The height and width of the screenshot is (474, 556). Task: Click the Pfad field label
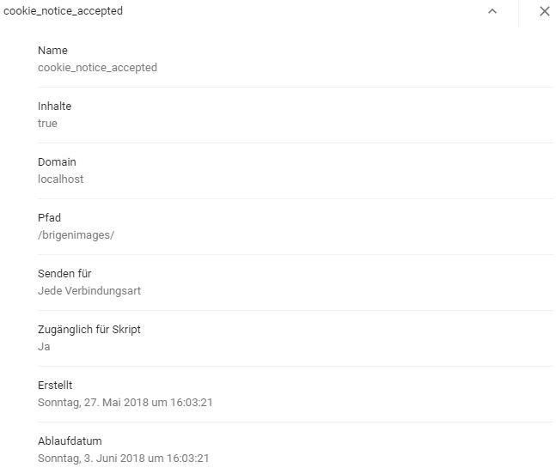[49, 217]
